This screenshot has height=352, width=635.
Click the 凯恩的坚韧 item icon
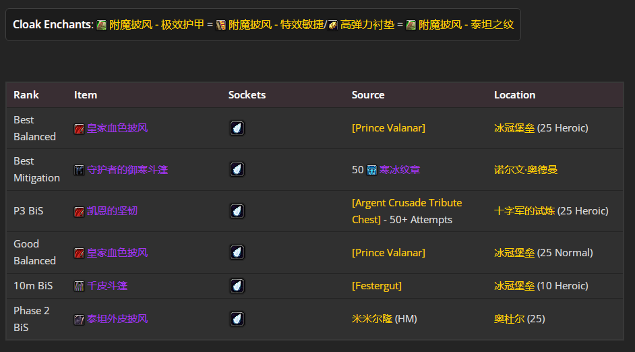point(80,211)
